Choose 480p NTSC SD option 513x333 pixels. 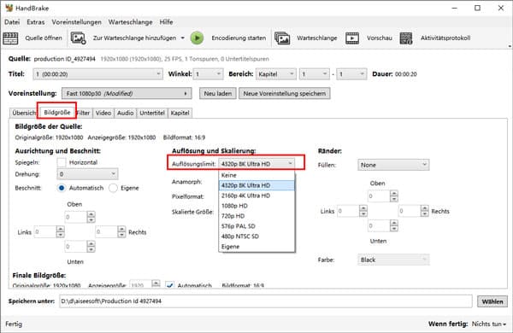tap(256, 237)
